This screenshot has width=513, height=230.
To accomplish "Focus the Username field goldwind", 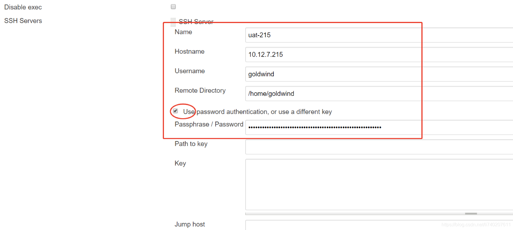I will click(x=379, y=74).
